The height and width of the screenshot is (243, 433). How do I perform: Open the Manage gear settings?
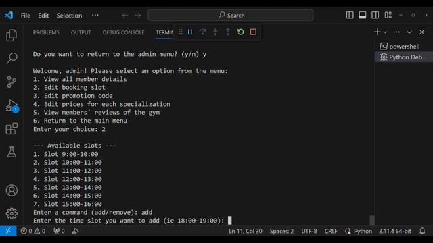pos(12,213)
